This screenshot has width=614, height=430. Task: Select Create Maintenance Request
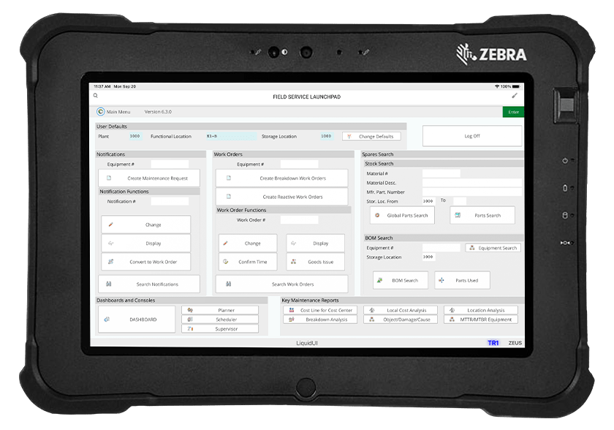(148, 178)
